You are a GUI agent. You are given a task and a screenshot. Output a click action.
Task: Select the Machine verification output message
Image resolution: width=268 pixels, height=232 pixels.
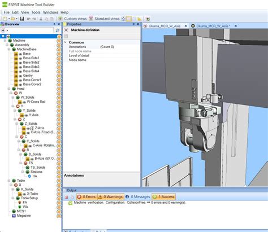tap(129, 203)
